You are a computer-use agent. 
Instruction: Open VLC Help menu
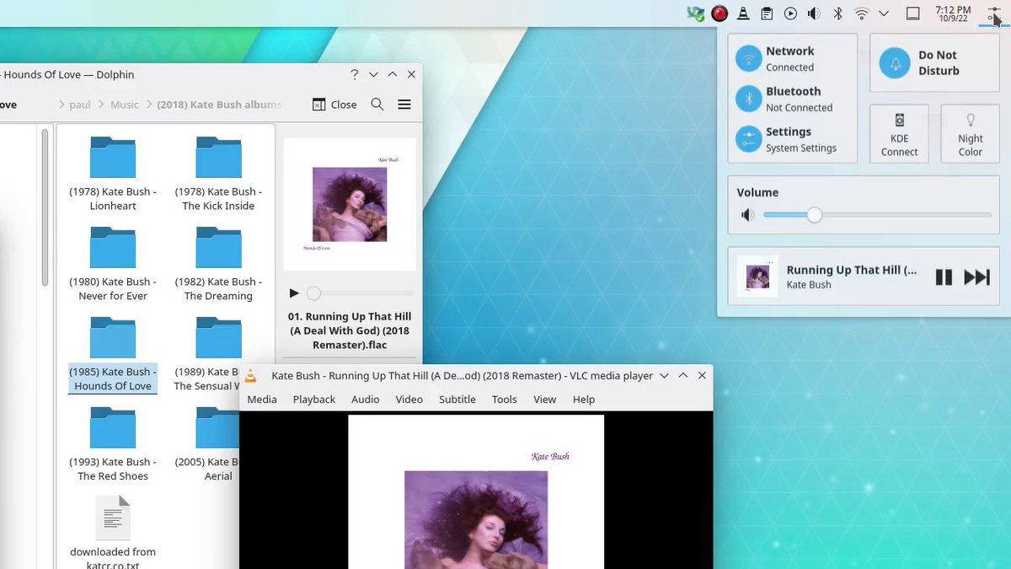584,399
